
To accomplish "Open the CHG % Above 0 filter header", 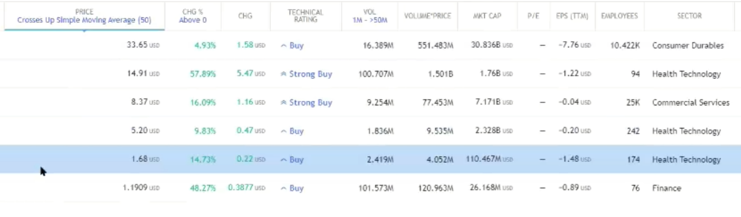I will pyautogui.click(x=193, y=16).
